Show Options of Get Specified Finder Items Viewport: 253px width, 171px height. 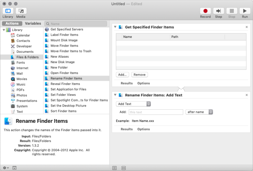pos(144,83)
